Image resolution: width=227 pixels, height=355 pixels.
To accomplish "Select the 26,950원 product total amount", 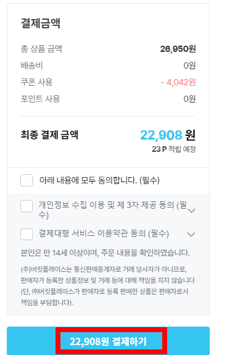I will [x=178, y=49].
